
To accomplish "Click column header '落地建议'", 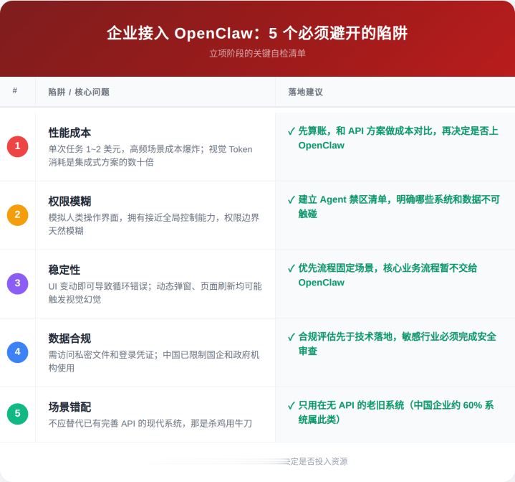I will (305, 92).
